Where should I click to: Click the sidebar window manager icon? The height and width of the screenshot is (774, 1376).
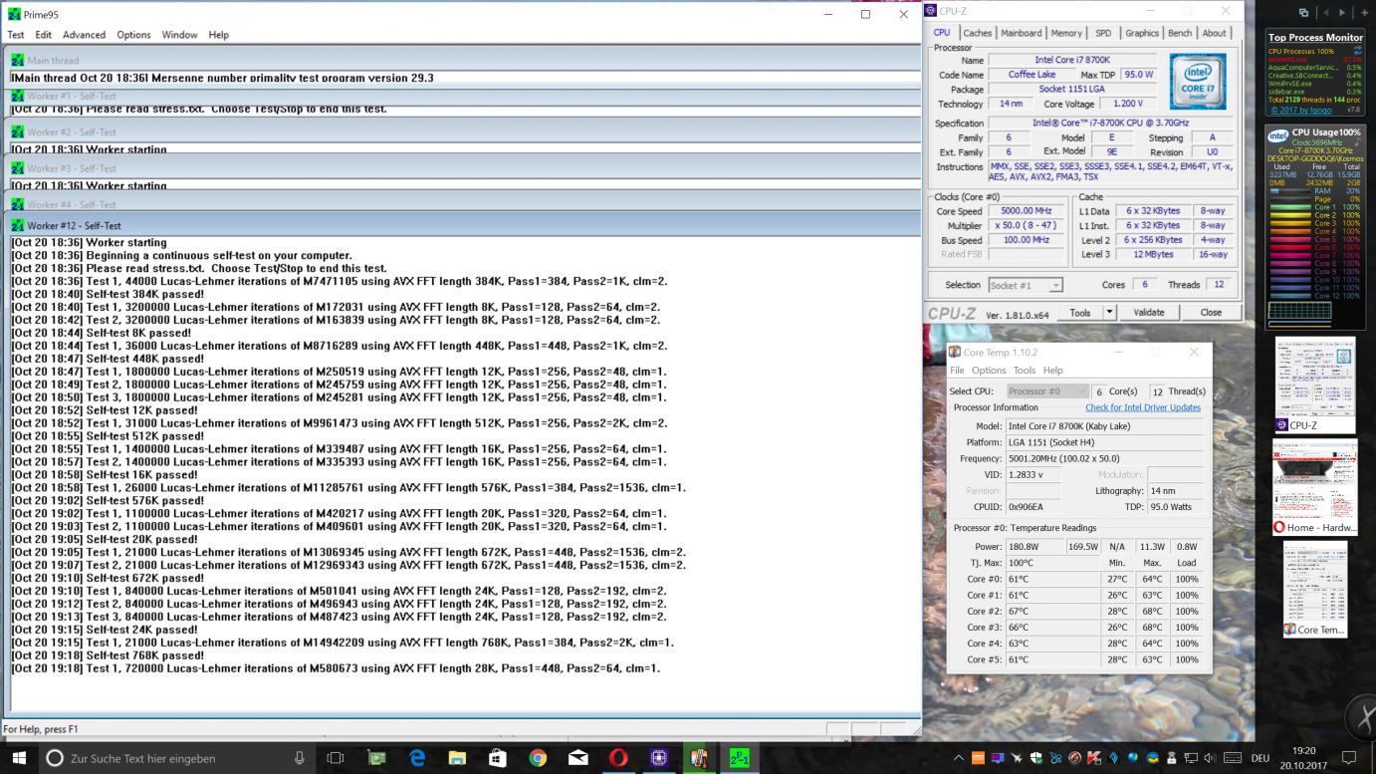point(1303,12)
